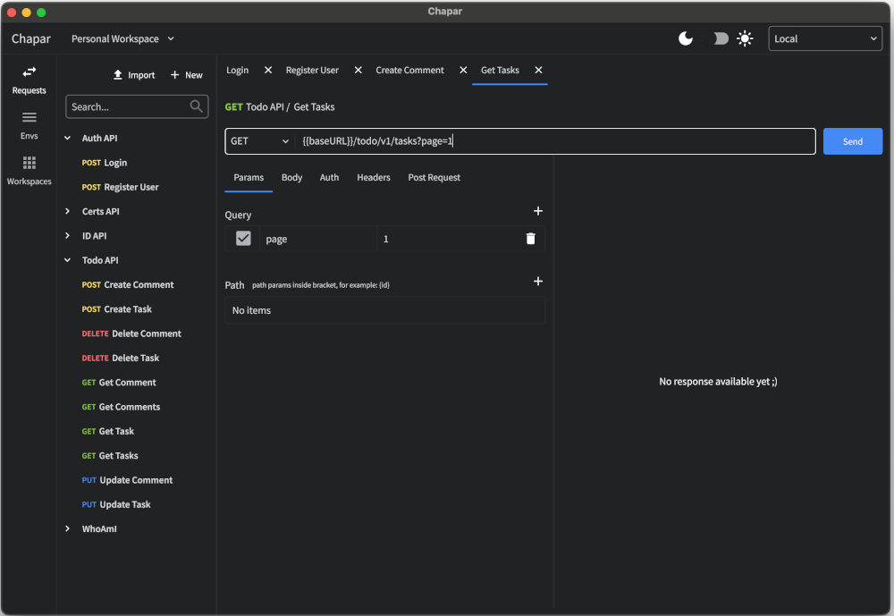Click the moon dark mode icon
The width and height of the screenshot is (894, 616).
[x=686, y=38]
